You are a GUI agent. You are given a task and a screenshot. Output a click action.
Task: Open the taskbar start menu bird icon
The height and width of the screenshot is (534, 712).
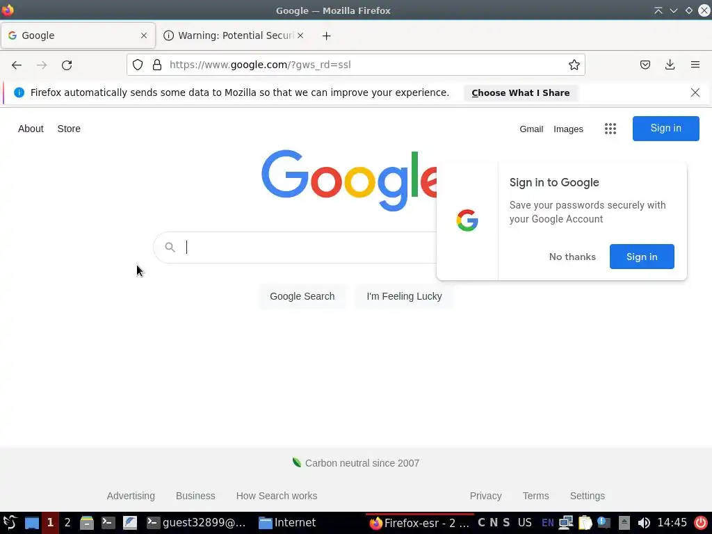pyautogui.click(x=10, y=523)
